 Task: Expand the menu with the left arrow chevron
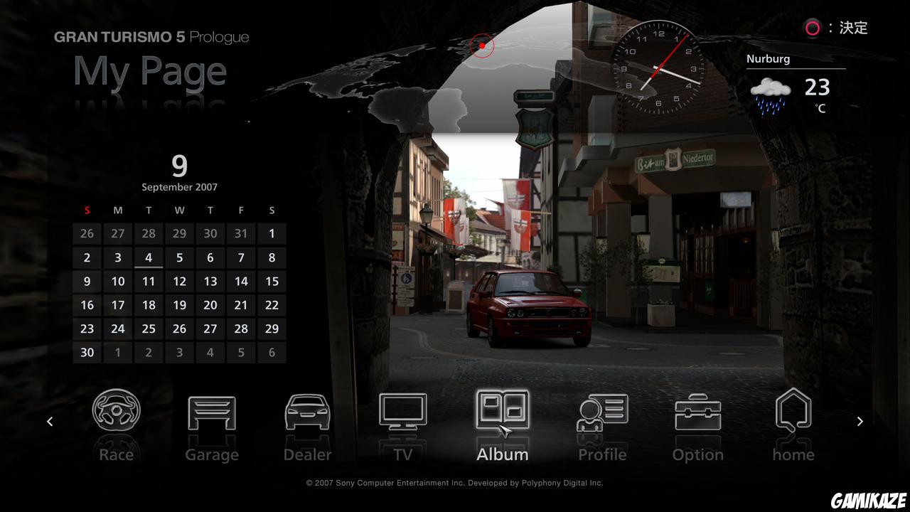click(50, 421)
